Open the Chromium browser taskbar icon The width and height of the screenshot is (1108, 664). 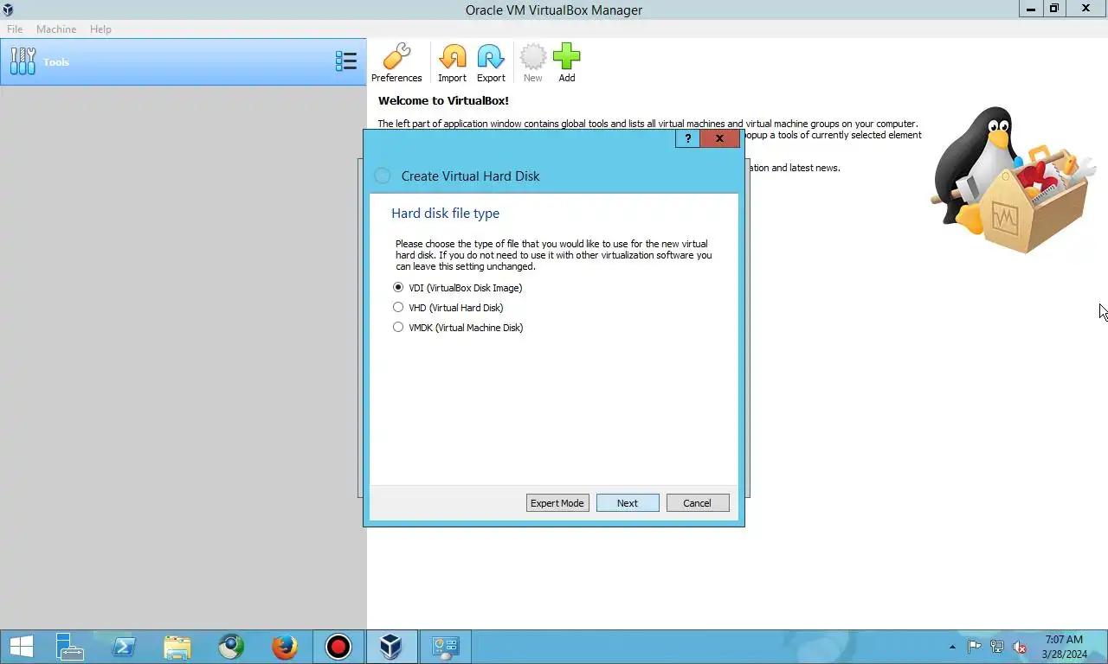coord(231,647)
